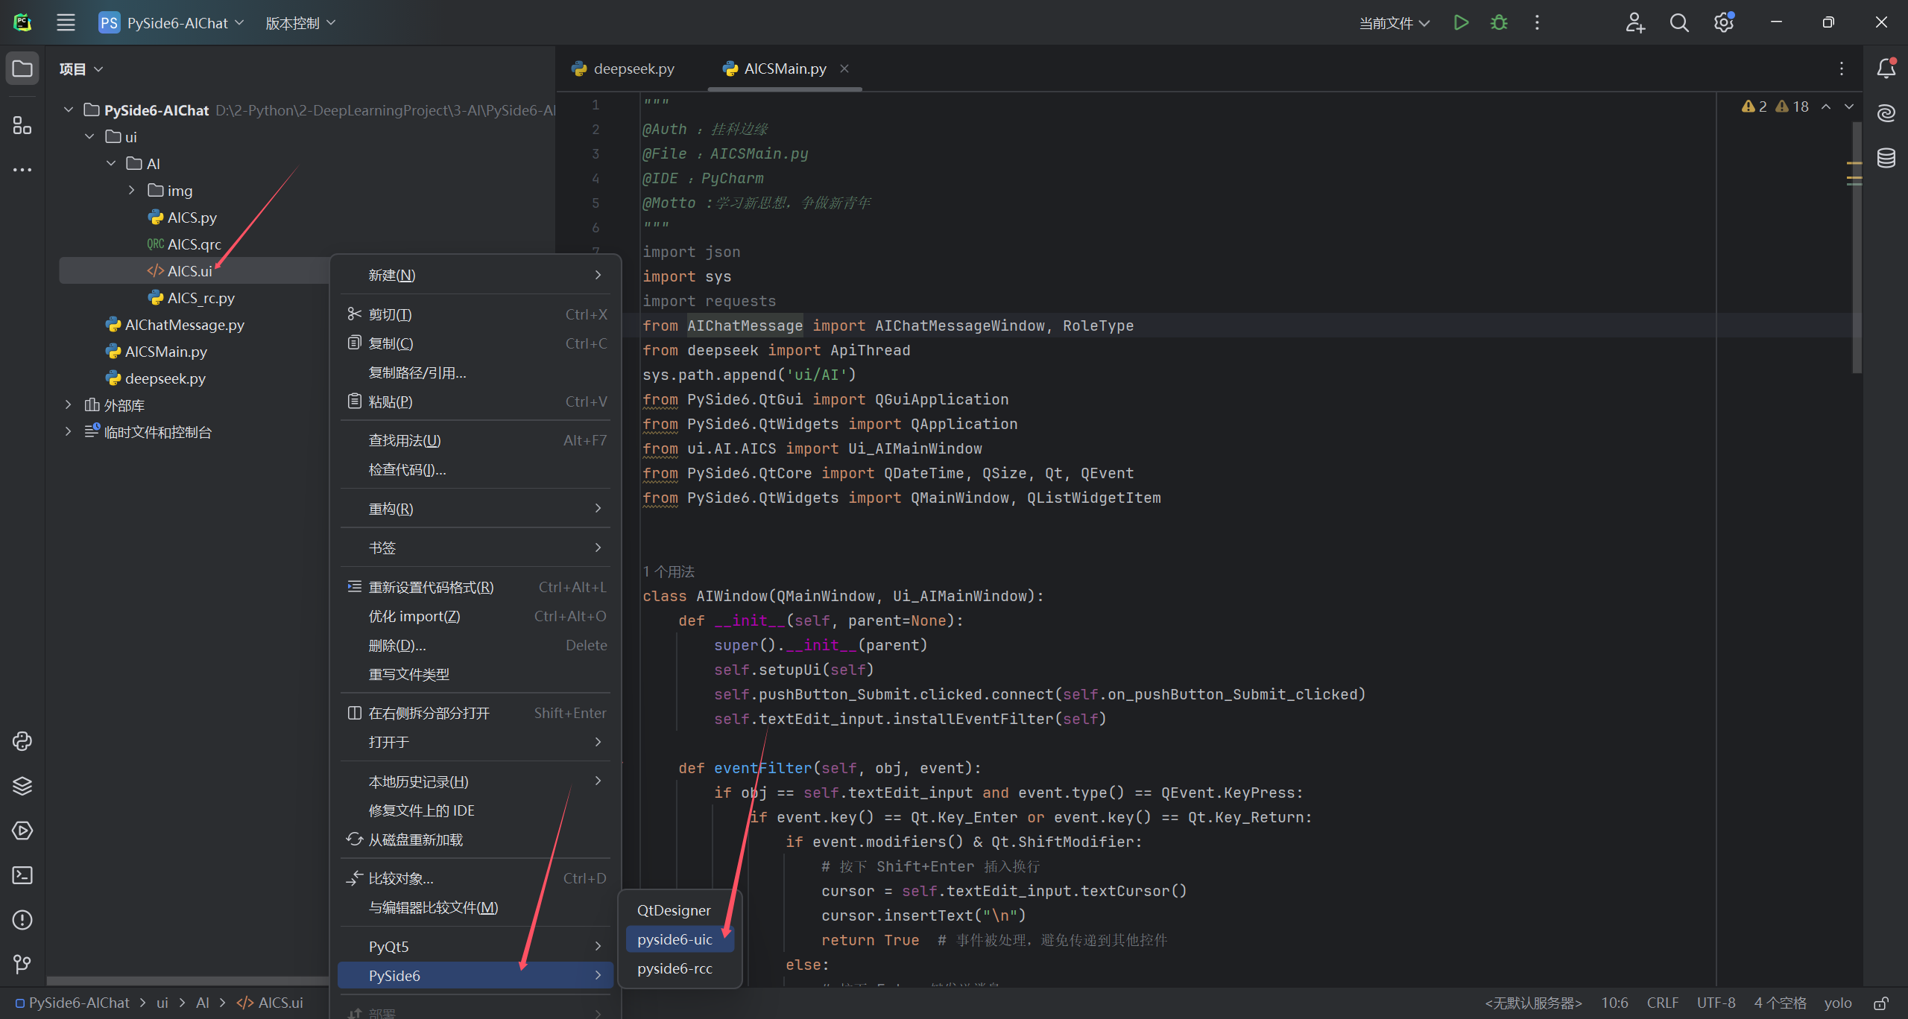Choose 查找用法(U) menu entry
Image resolution: width=1908 pixels, height=1019 pixels.
pyautogui.click(x=476, y=440)
